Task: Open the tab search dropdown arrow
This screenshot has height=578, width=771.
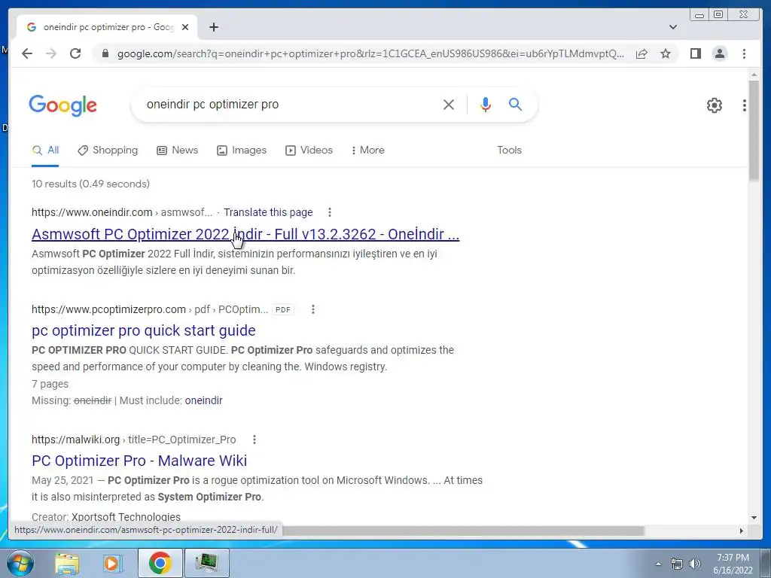Action: (x=672, y=27)
